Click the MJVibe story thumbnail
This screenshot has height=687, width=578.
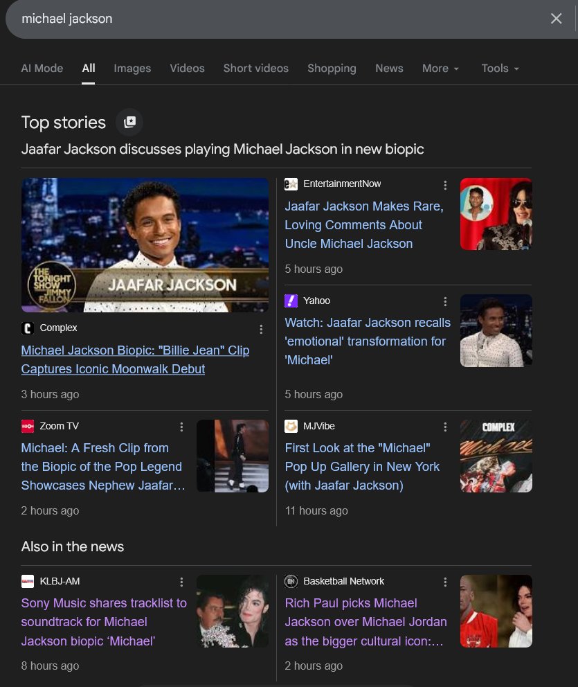click(496, 456)
